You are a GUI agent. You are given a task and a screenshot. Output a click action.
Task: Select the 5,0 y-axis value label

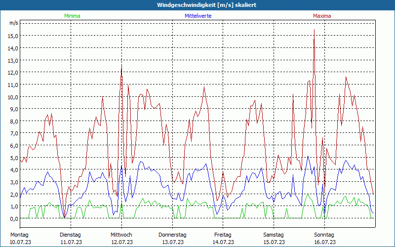(x=14, y=158)
